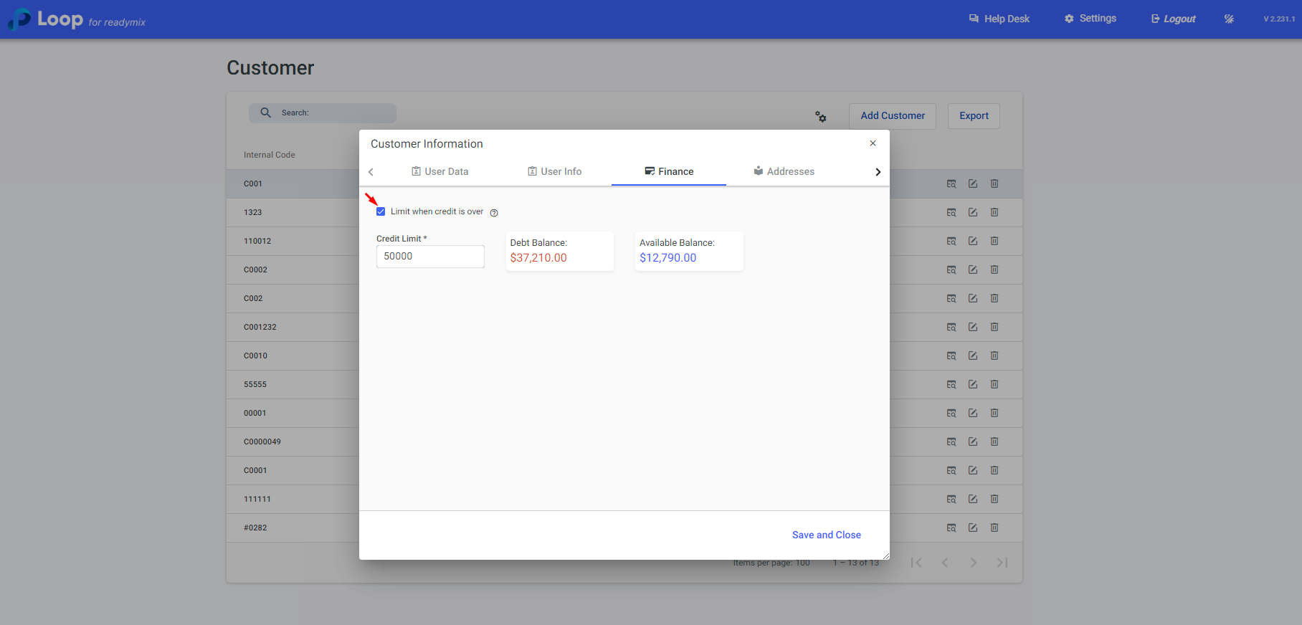Click the Loop logo in the header

click(x=46, y=19)
